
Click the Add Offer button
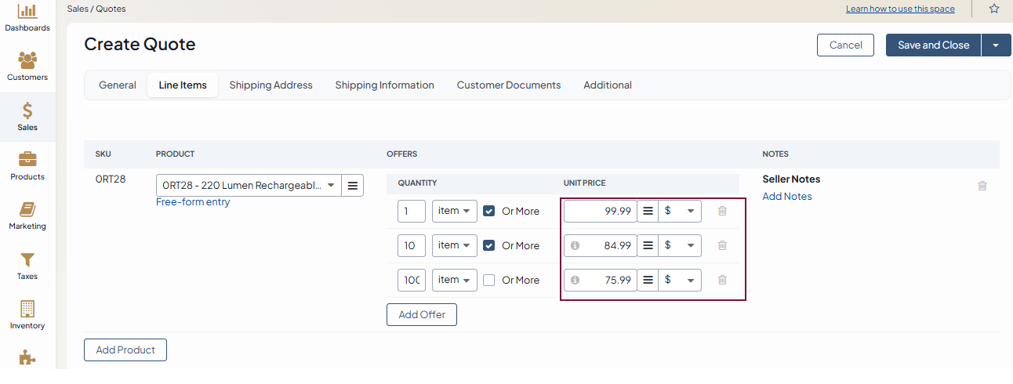[x=422, y=315]
